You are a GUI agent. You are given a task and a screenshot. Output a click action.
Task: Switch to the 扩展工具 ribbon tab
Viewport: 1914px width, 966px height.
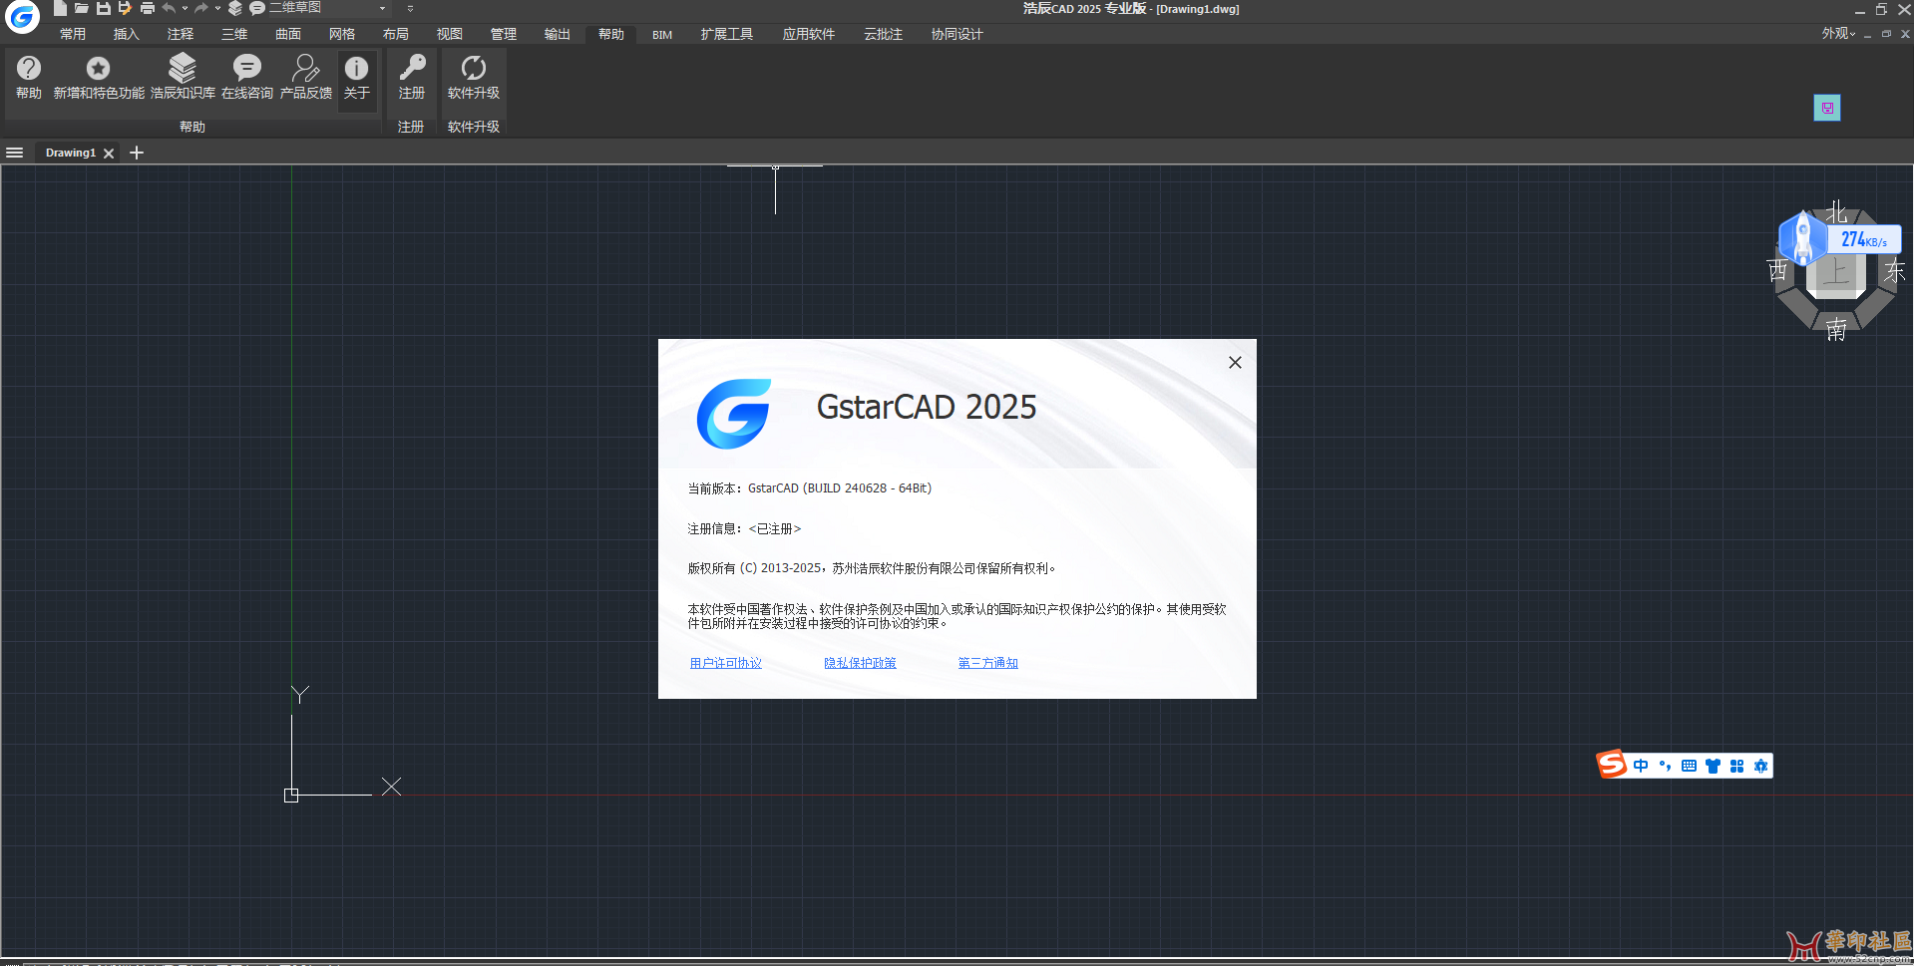727,34
